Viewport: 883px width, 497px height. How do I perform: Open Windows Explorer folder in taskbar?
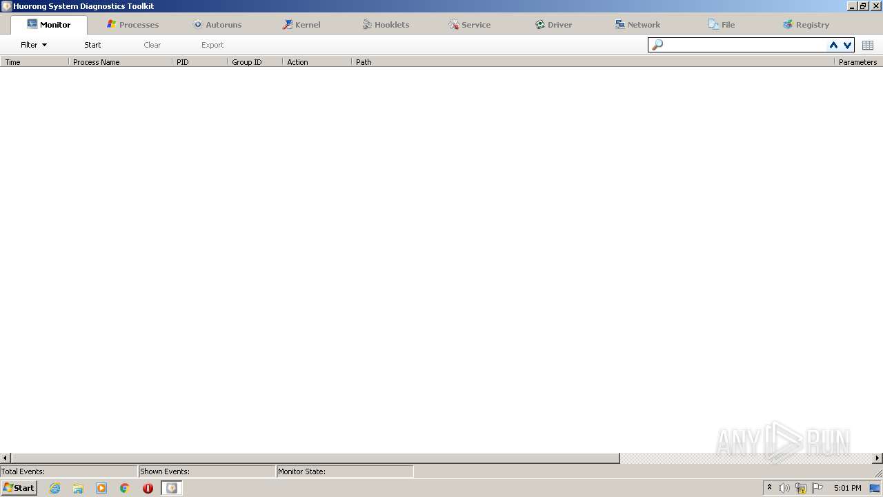click(x=78, y=488)
